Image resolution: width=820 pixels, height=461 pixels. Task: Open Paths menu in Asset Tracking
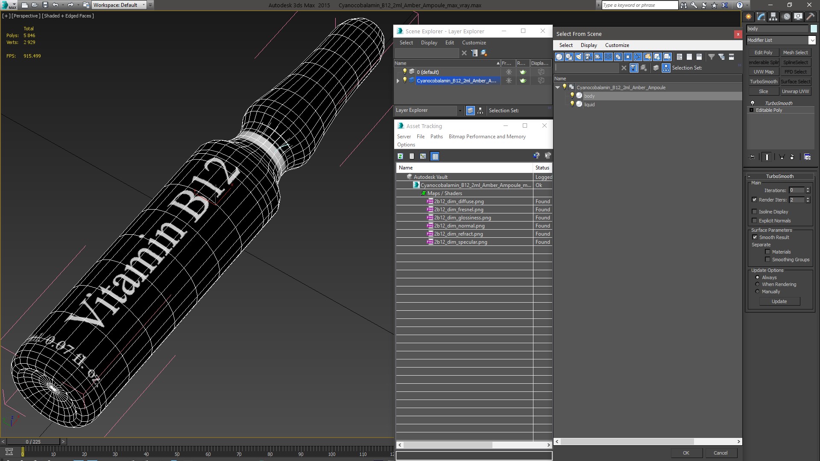[x=436, y=137]
